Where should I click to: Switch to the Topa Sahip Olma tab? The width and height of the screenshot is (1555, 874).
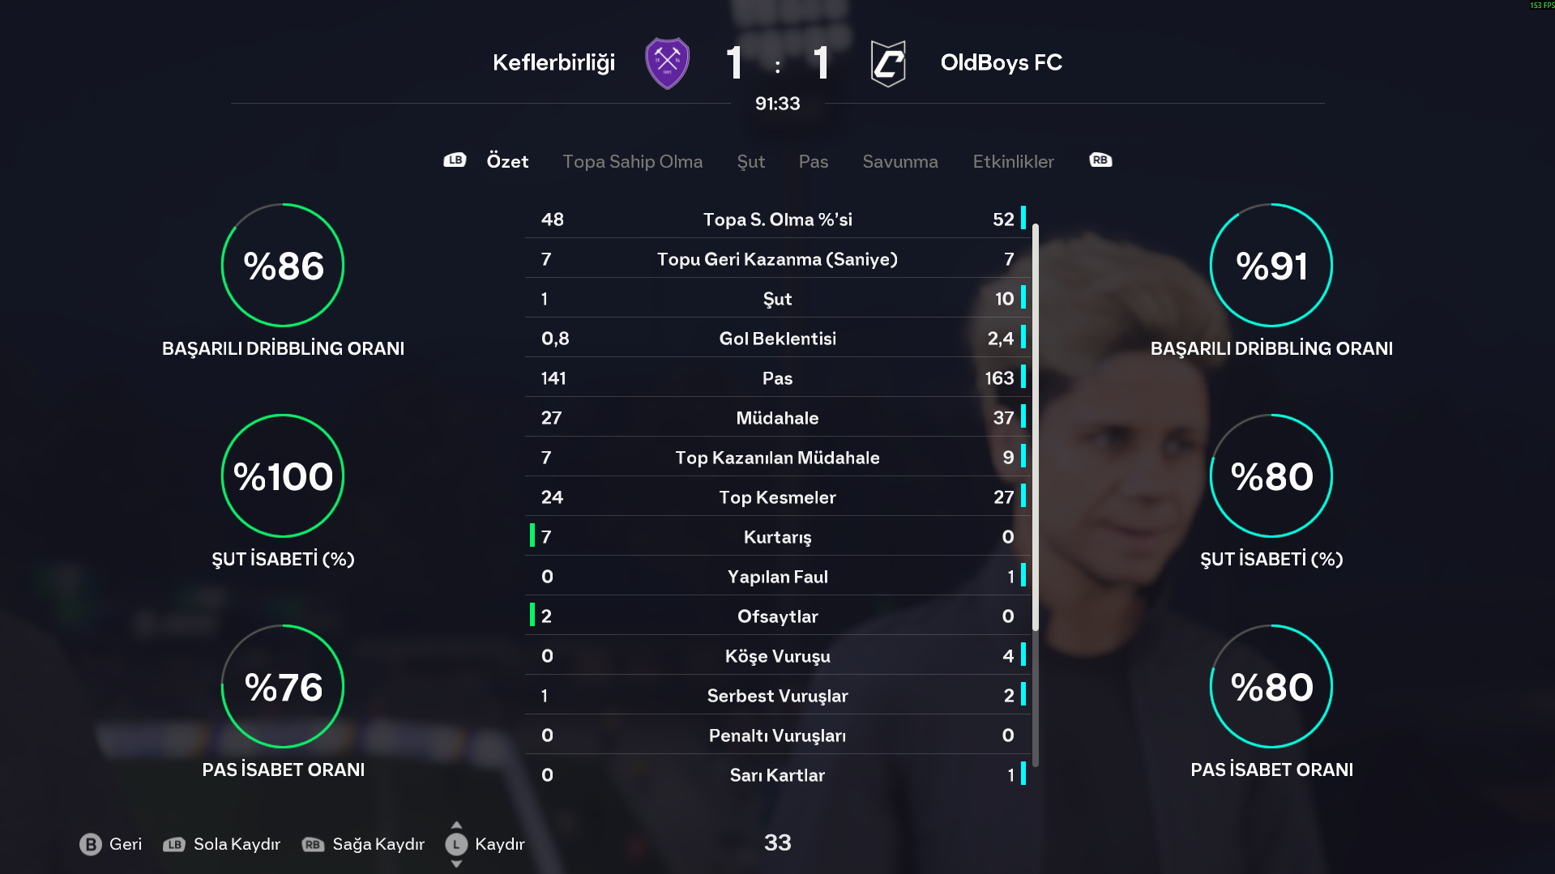[632, 161]
